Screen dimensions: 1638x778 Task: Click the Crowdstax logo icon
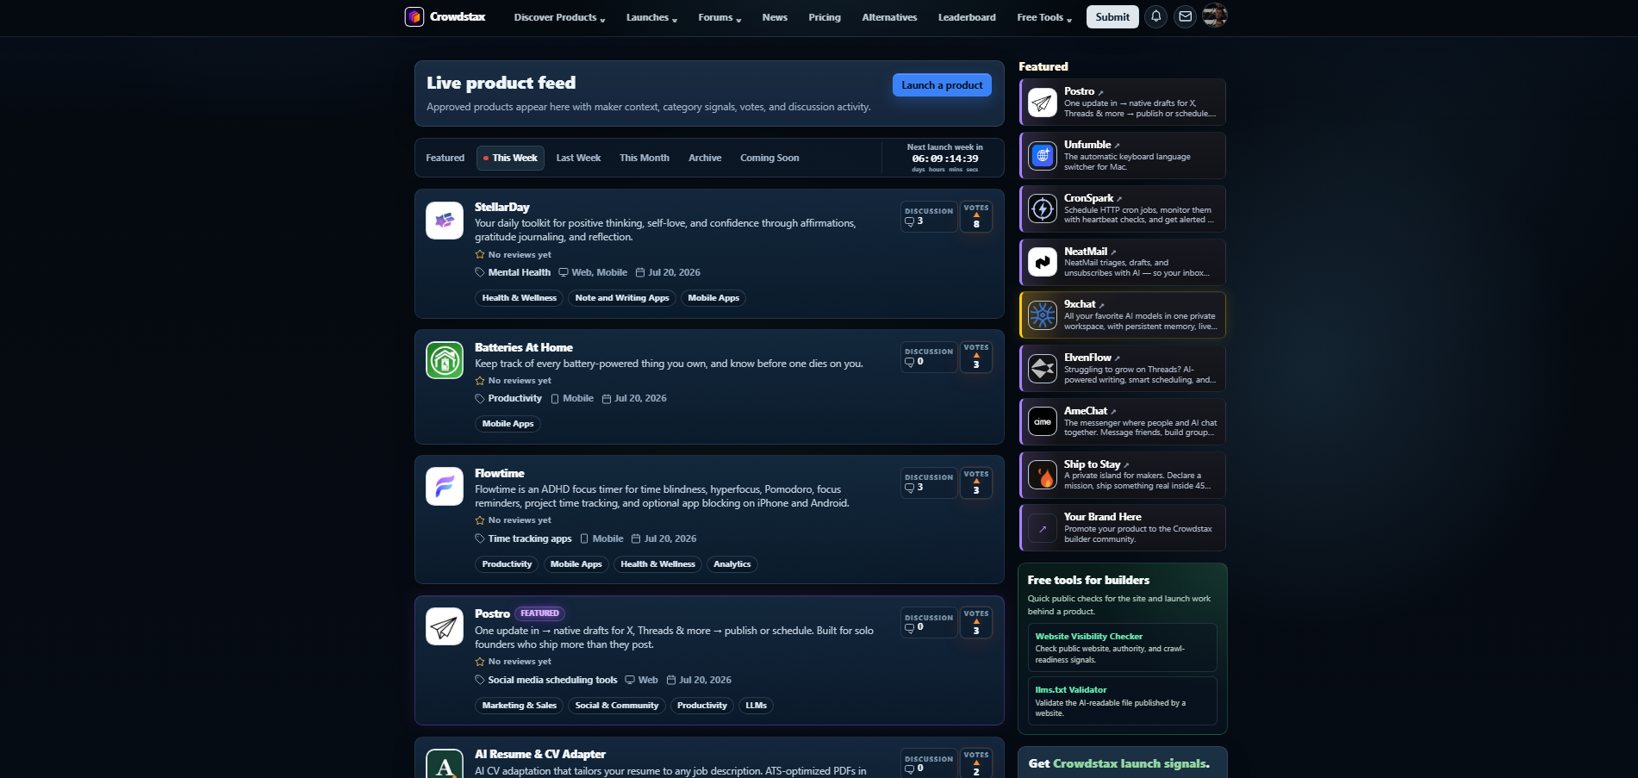pyautogui.click(x=414, y=16)
